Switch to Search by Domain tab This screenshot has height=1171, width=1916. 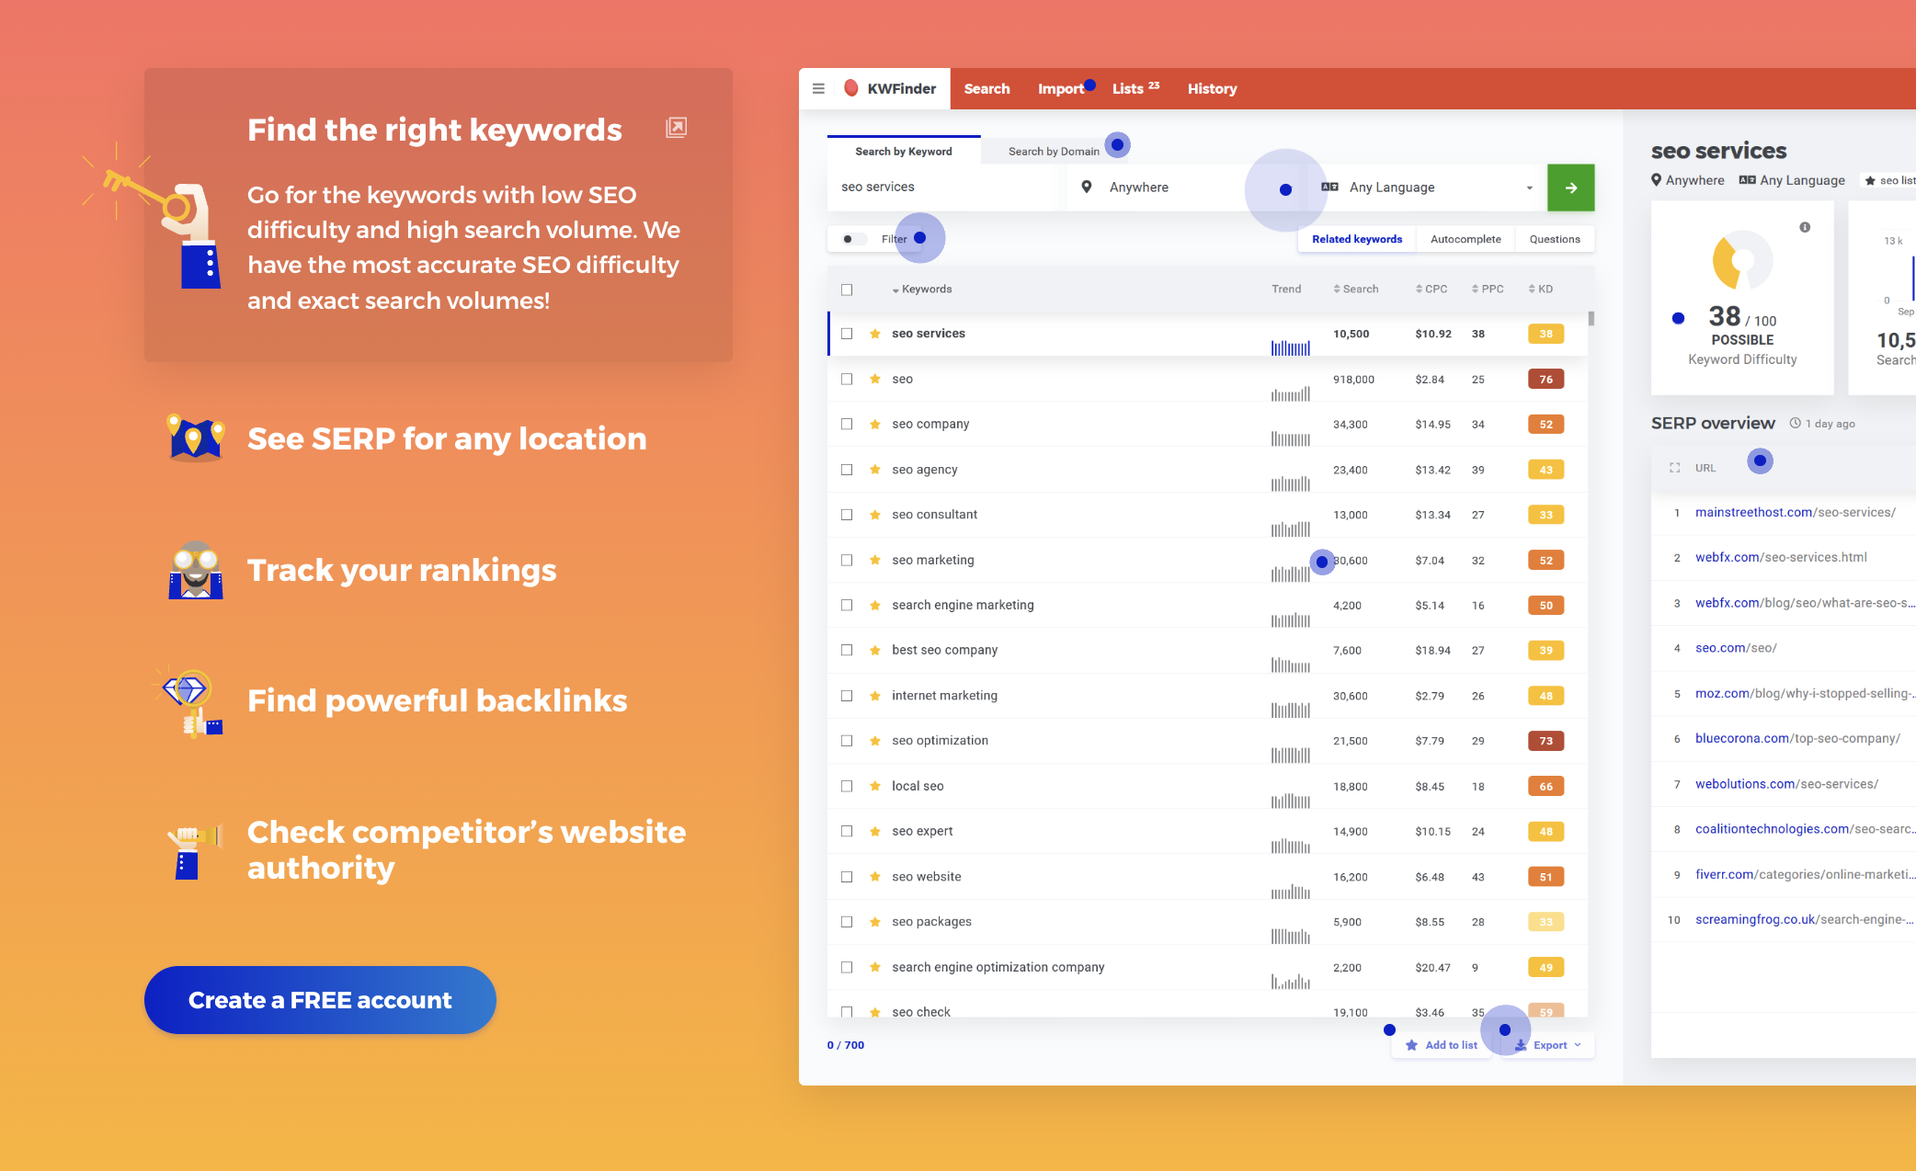tap(1054, 152)
